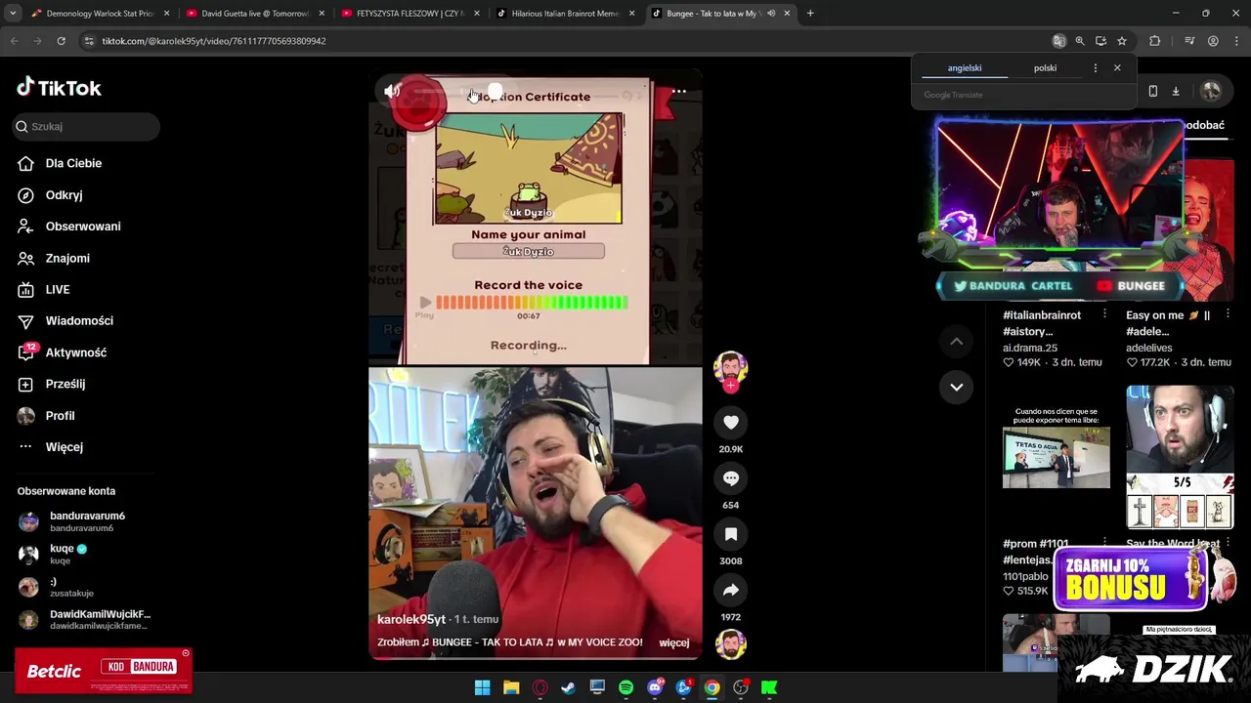The height and width of the screenshot is (703, 1251).
Task: Mute the TikTok video with the speaker icon
Action: point(392,92)
